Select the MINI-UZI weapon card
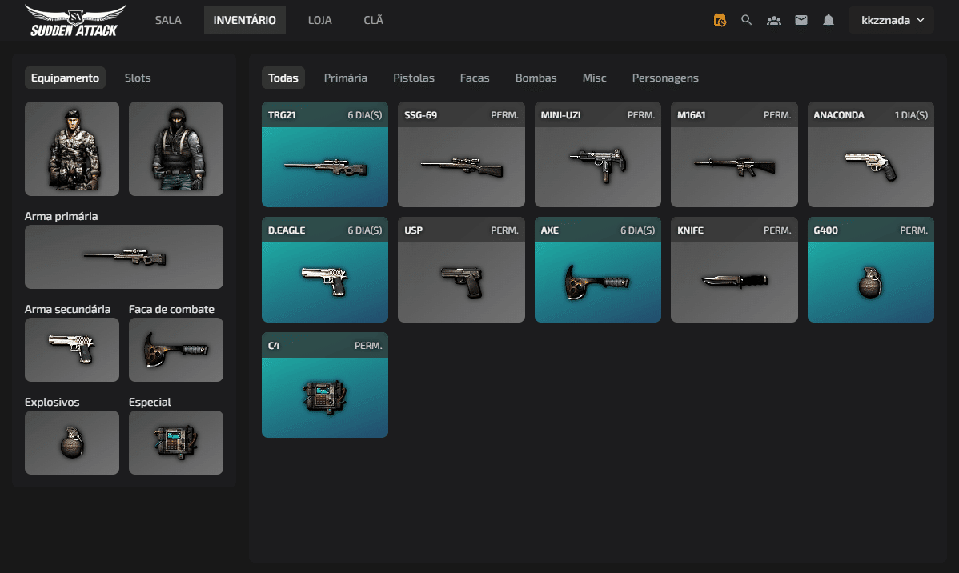The image size is (959, 573). point(597,154)
